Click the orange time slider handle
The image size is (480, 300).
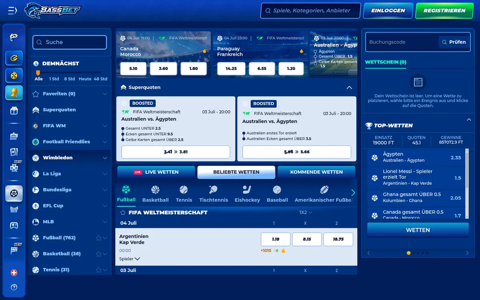38,73
